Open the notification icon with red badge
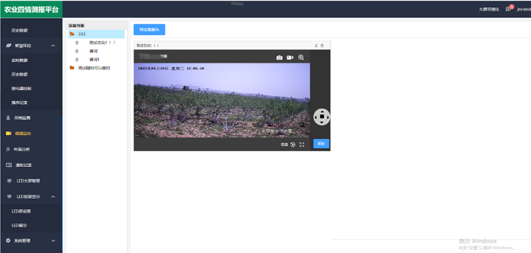 (x=508, y=9)
